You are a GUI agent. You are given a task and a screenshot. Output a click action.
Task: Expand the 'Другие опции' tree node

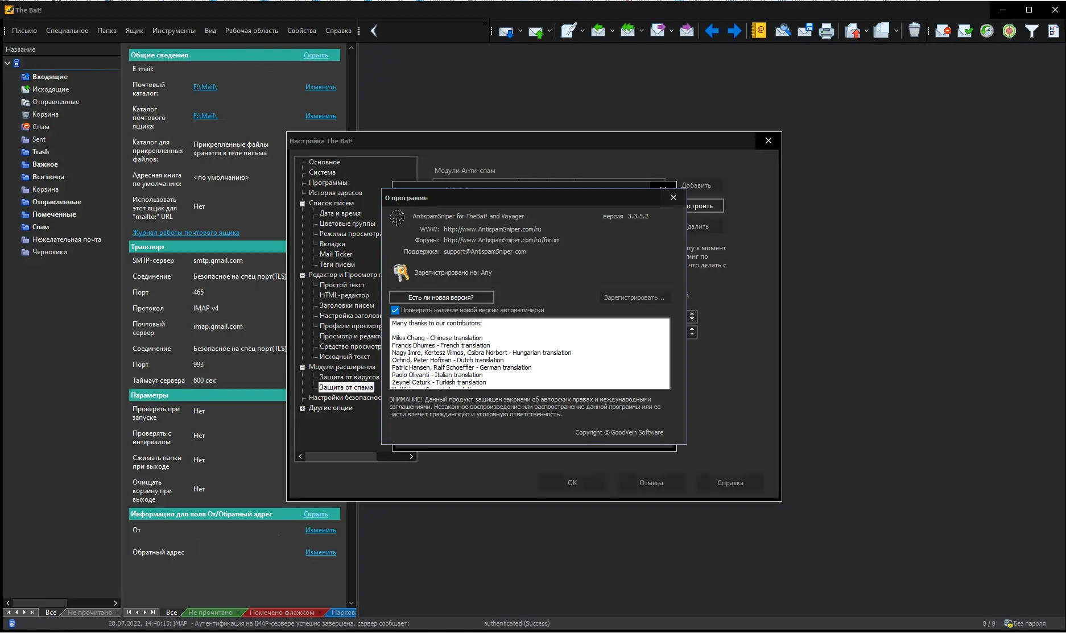point(303,408)
